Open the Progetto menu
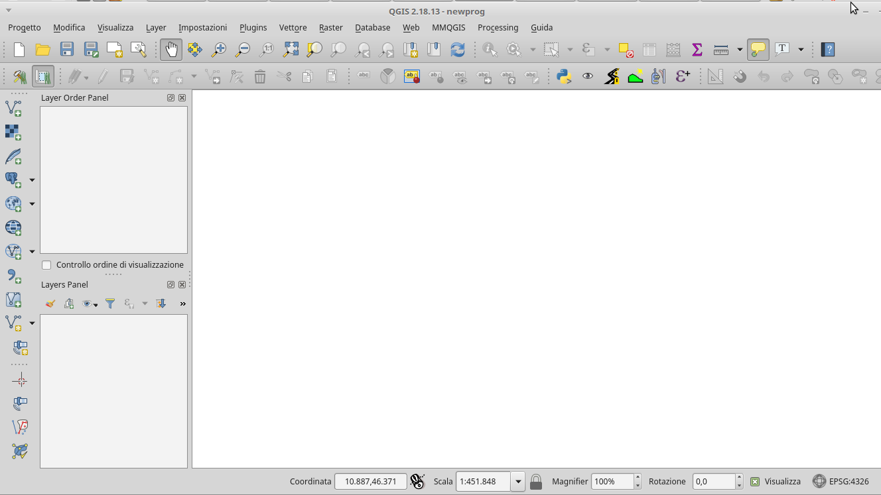Screen dimensions: 881x495 click(25, 28)
